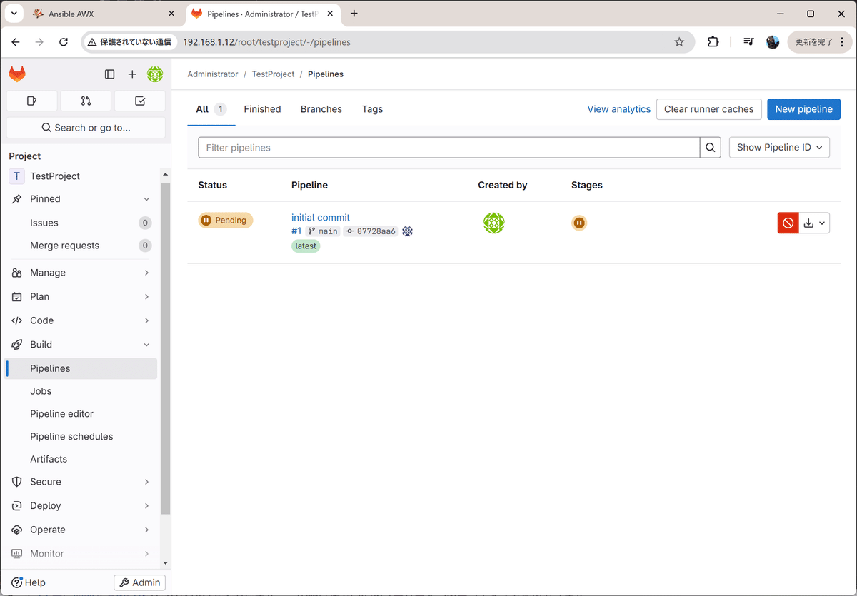The image size is (857, 596).
Task: Click the sidebar collapse panel icon
Action: 109,74
